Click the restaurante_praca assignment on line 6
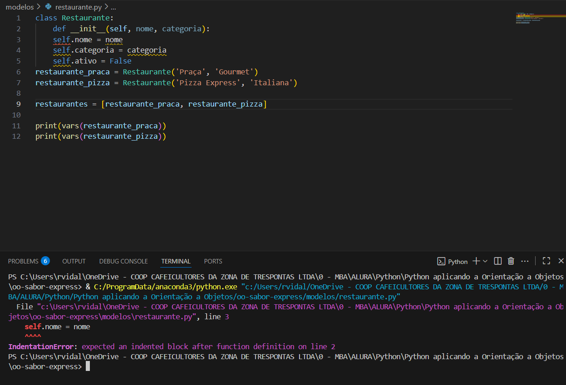This screenshot has height=385, width=566. click(x=147, y=72)
